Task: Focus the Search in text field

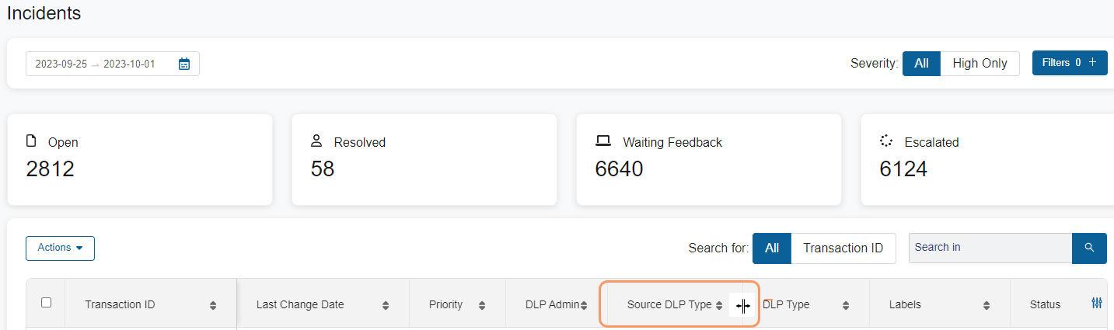Action: point(990,248)
